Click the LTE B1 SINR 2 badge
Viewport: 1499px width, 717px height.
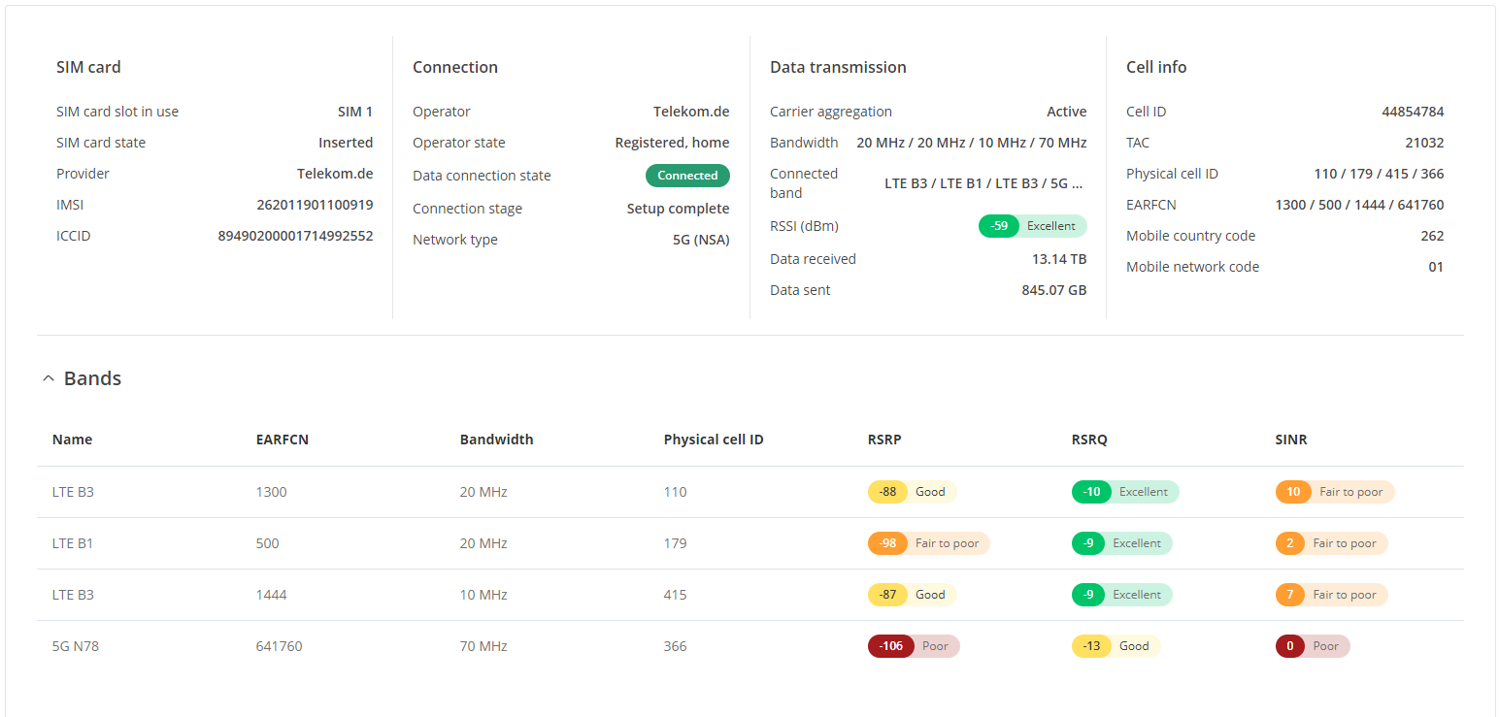click(1331, 543)
